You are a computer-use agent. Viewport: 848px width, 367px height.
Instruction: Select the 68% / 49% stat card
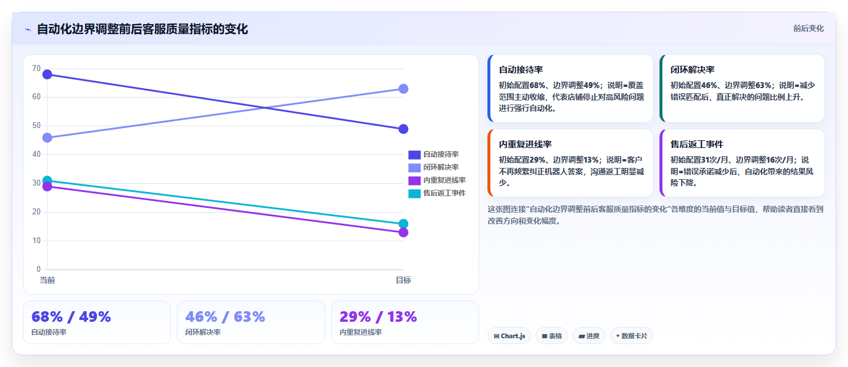(x=97, y=322)
